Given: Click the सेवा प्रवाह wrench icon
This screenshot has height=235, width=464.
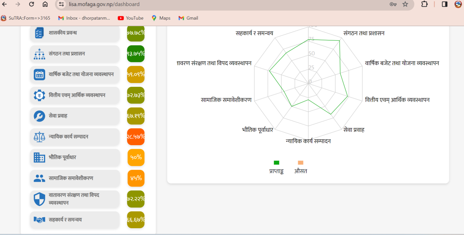Looking at the screenshot, I should [x=39, y=116].
